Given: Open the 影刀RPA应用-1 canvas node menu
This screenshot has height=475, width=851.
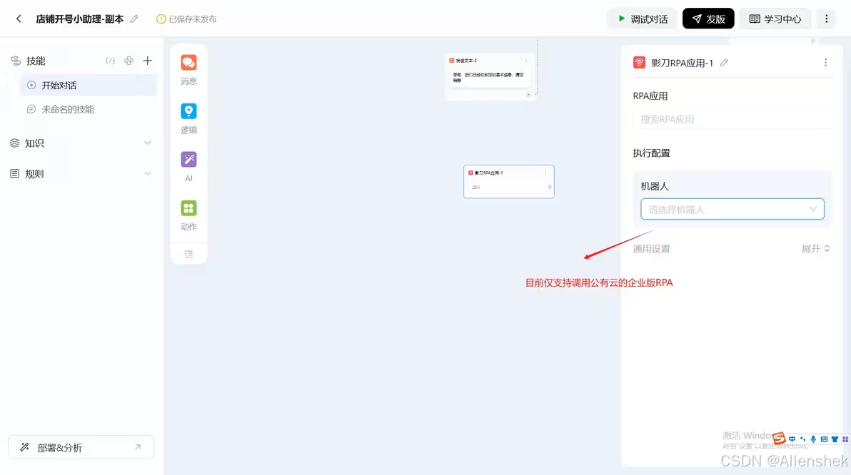Looking at the screenshot, I should coord(545,173).
